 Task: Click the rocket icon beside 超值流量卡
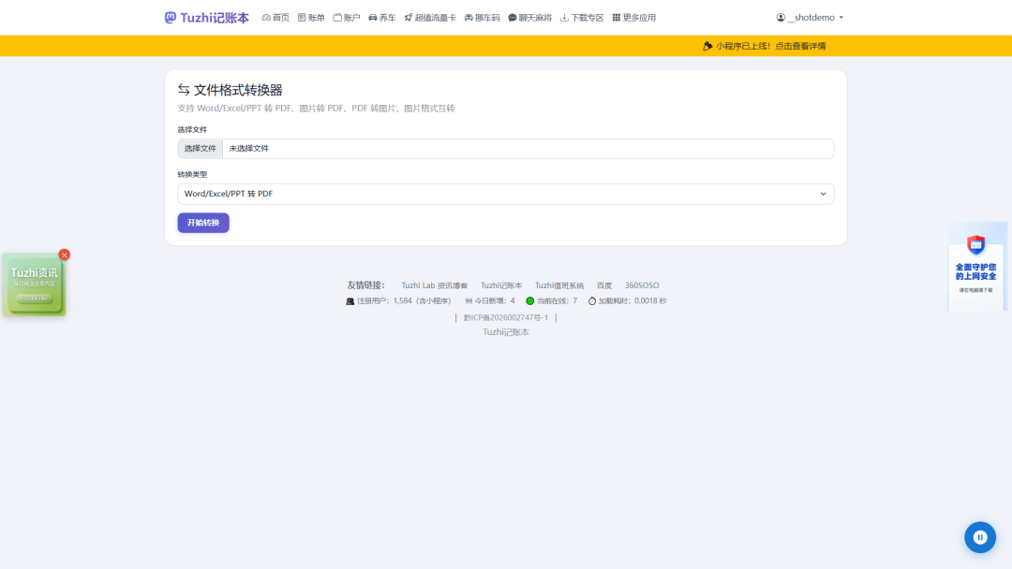(x=409, y=18)
